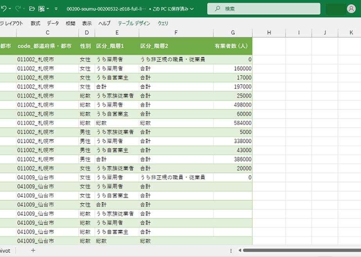Click the Redo arrow icon
The image size is (361, 257).
(18, 9)
